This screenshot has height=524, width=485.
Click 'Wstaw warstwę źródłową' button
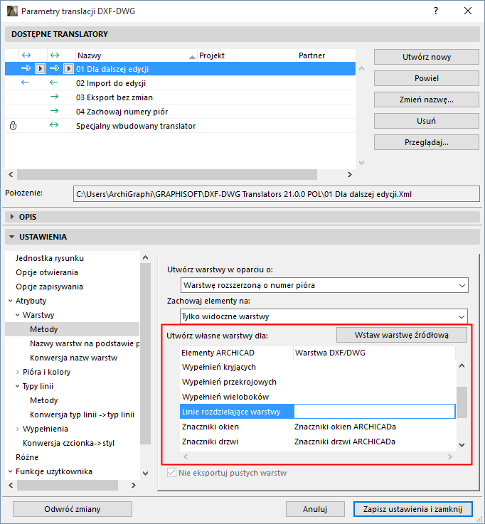[x=401, y=335]
